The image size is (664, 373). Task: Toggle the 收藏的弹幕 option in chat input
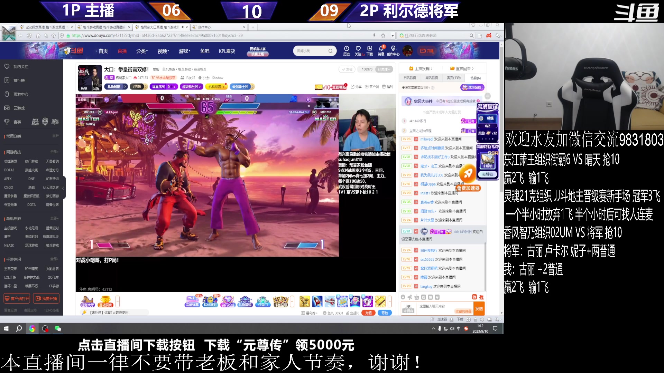463,311
